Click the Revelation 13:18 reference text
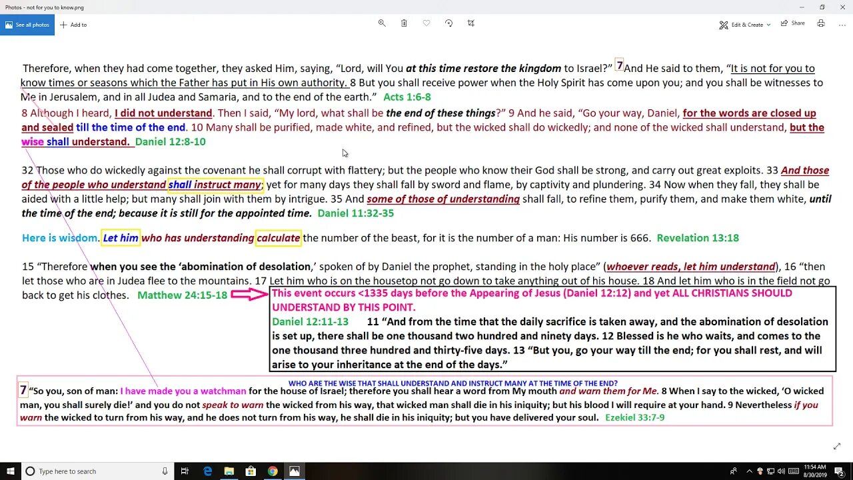 pyautogui.click(x=698, y=238)
